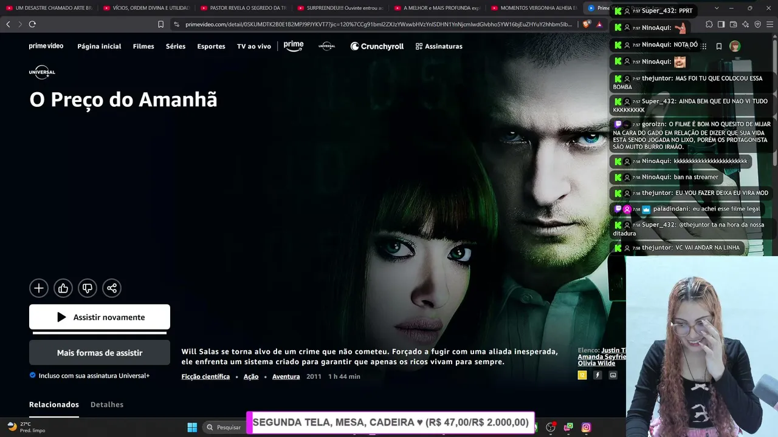The width and height of the screenshot is (778, 437).
Task: Open the browser main menu
Action: click(x=769, y=24)
